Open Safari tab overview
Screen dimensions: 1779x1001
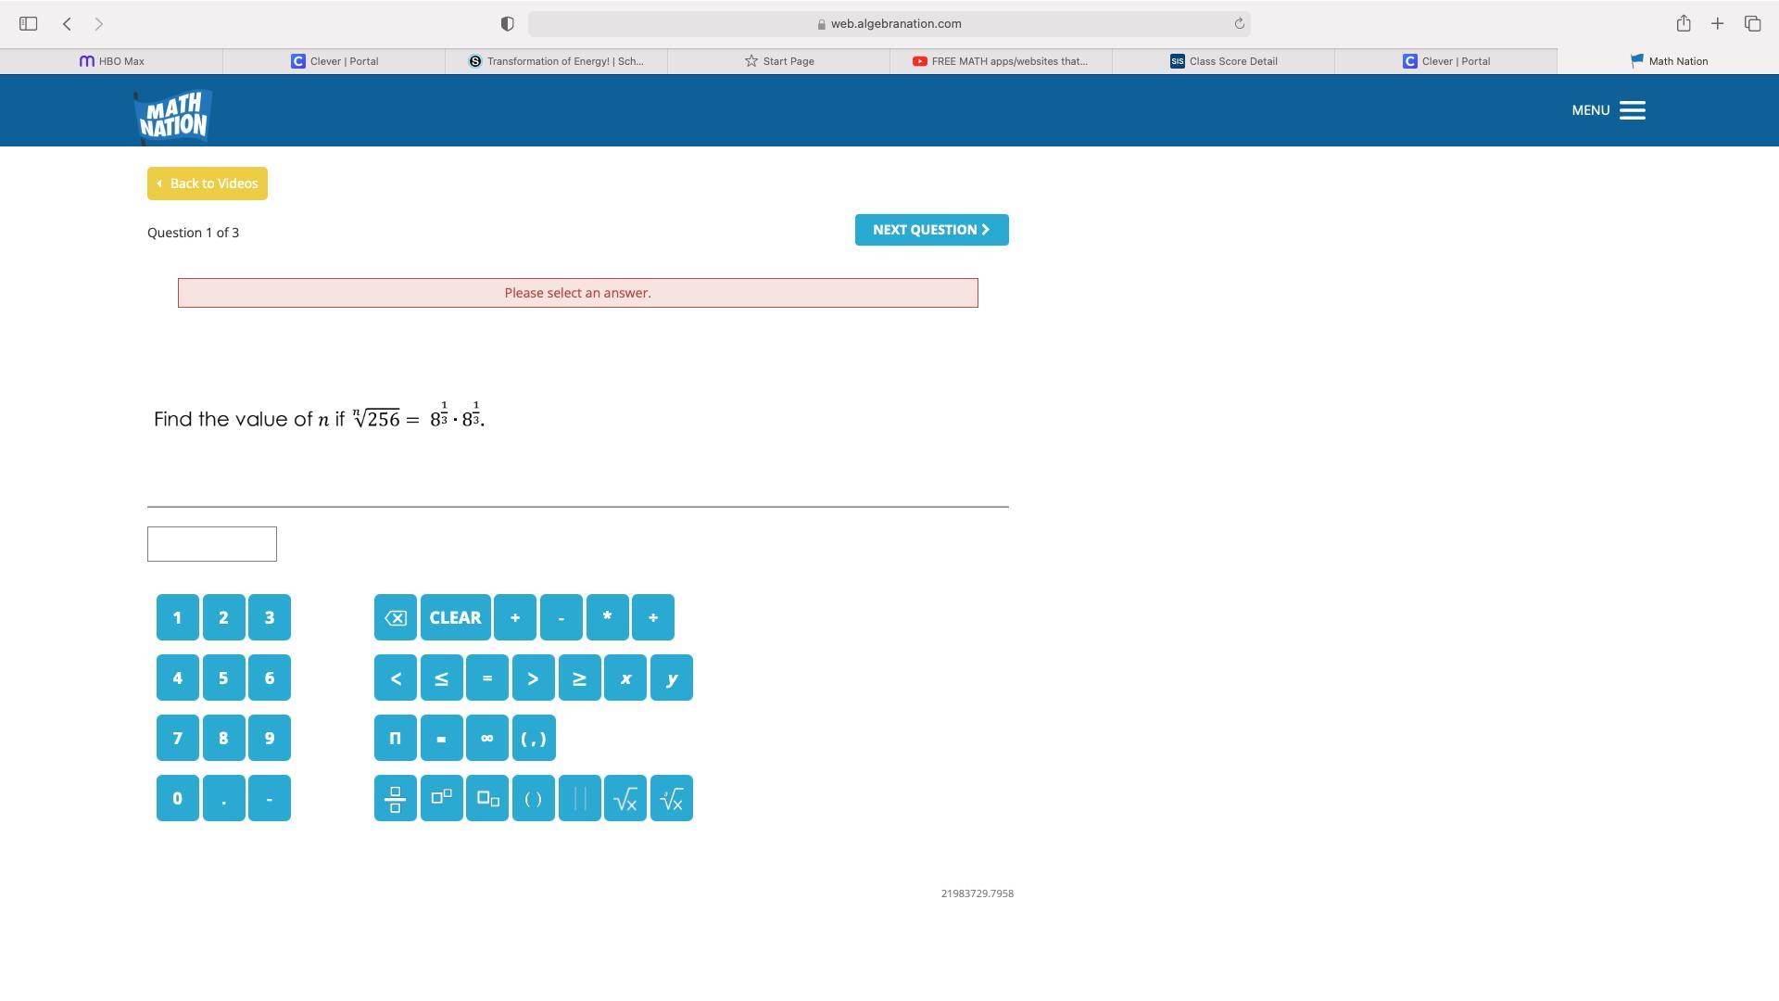[1752, 23]
